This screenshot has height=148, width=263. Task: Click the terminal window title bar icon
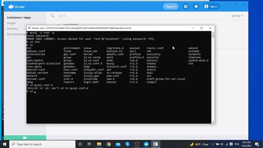tap(29, 28)
